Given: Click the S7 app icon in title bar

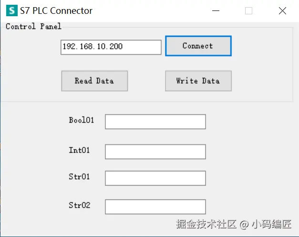Looking at the screenshot, I should pos(11,10).
